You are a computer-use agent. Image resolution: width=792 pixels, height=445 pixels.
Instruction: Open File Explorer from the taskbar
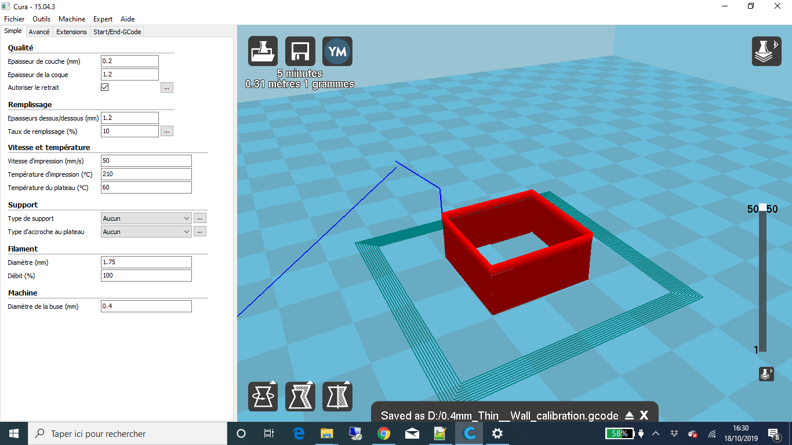pyautogui.click(x=327, y=433)
